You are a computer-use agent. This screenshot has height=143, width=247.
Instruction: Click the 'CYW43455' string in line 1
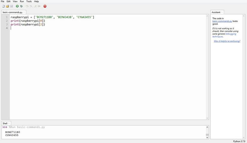tap(84, 17)
